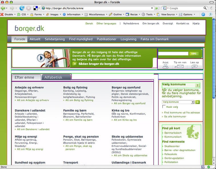Click the browser Forward arrow button
The width and height of the screenshot is (216, 169).
(12, 8)
